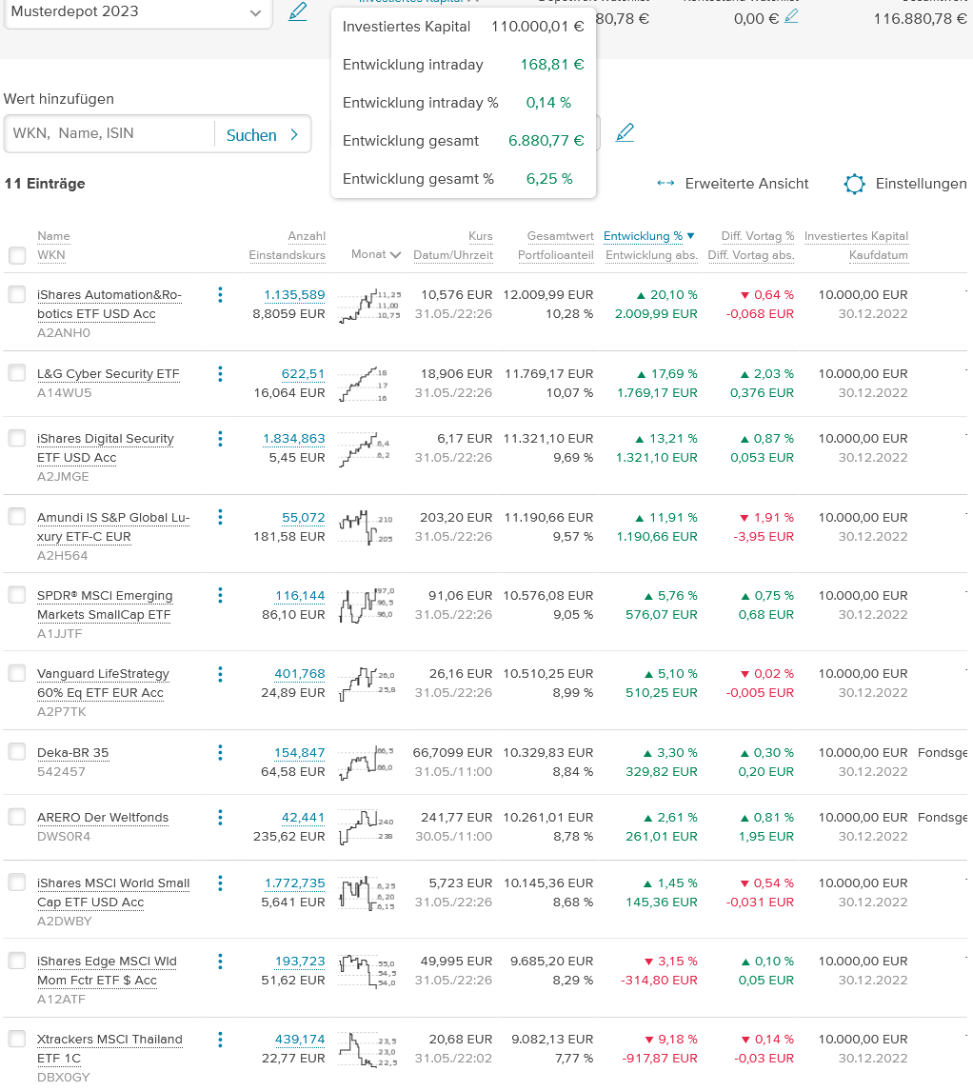Image resolution: width=973 pixels, height=1091 pixels.
Task: Check the box for Vanguard LifeStrategy 60% ETF
Action: (17, 674)
